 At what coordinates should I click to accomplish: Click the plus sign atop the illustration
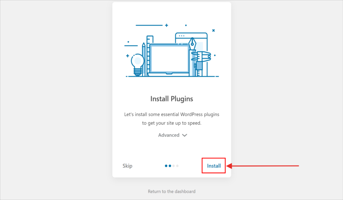tap(166, 25)
